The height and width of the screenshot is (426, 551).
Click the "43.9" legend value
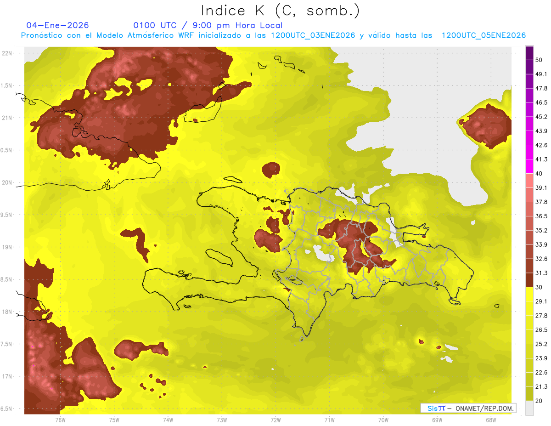tap(542, 131)
